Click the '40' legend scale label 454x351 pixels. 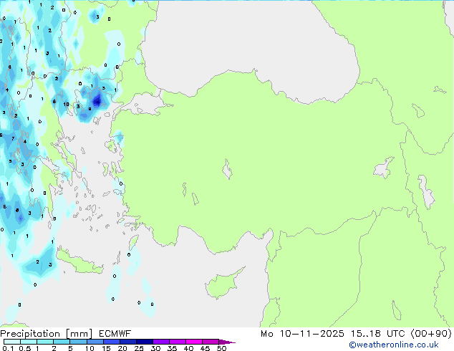(188, 348)
